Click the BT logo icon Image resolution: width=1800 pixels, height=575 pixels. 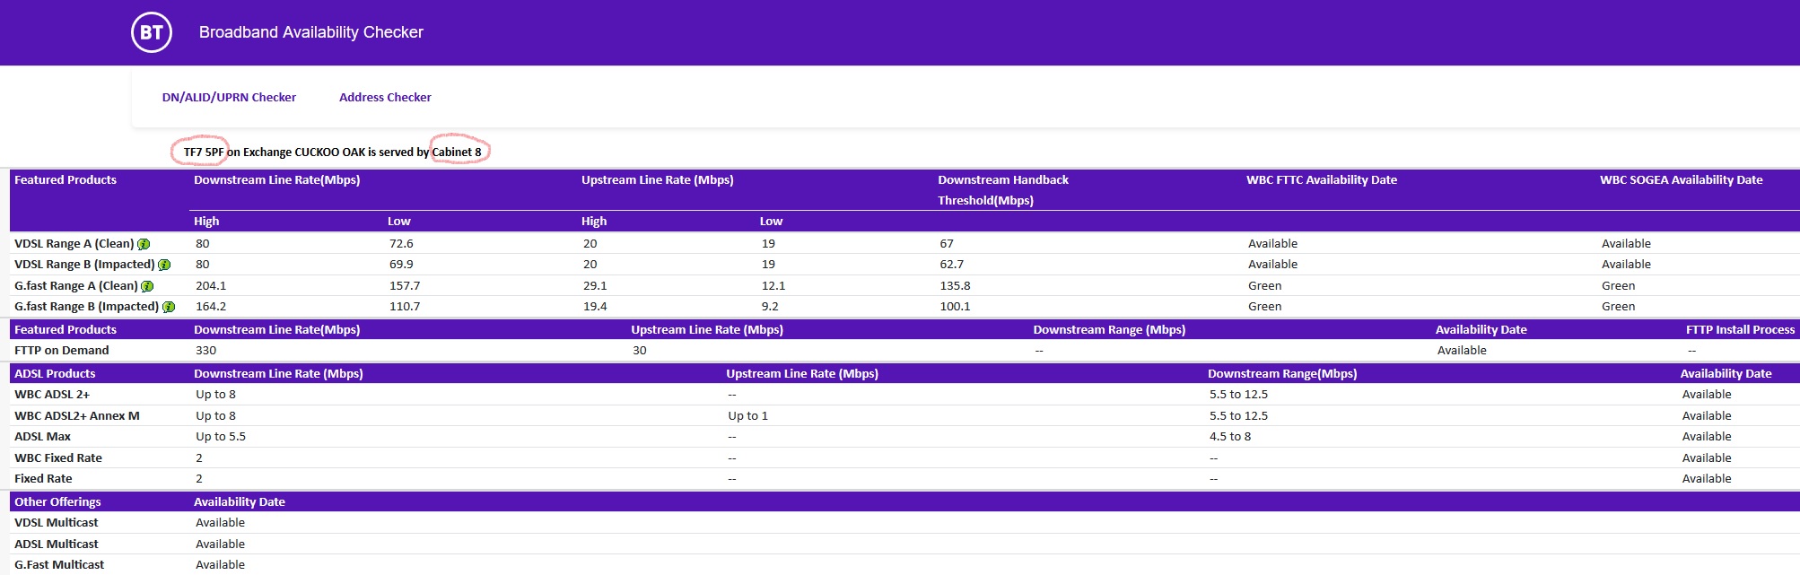[x=152, y=33]
